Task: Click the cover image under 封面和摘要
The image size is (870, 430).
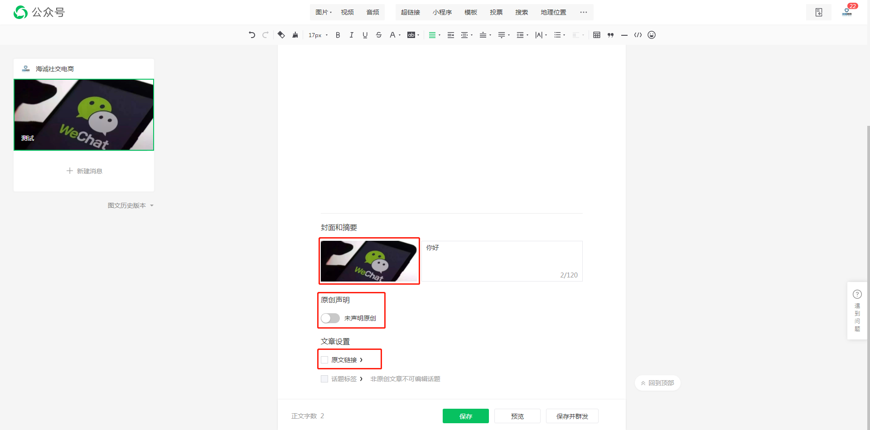Action: 369,261
